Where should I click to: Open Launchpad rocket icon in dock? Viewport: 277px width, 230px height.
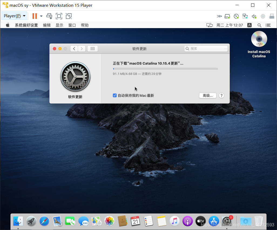click(x=31, y=221)
